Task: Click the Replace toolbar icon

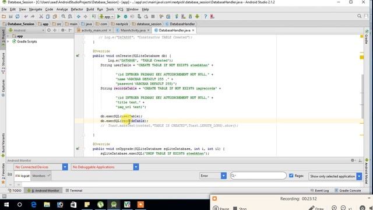Action: [x=70, y=16]
